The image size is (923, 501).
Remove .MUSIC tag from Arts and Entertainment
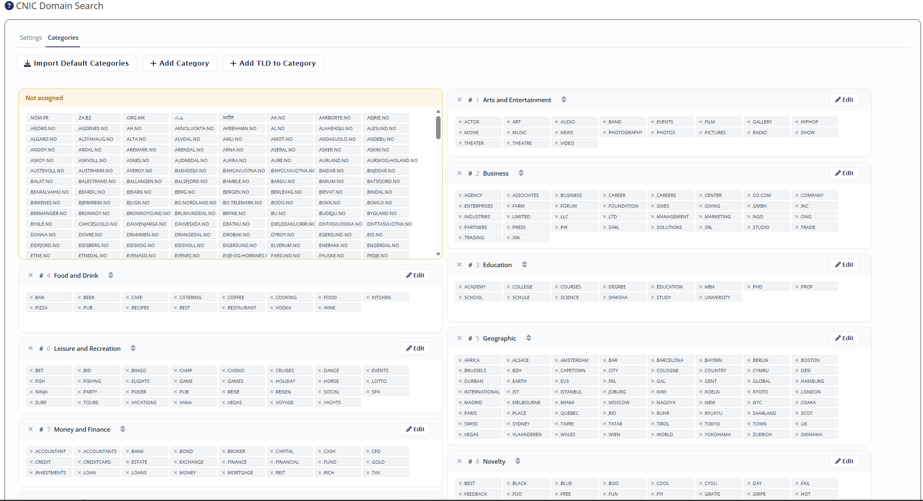pos(508,133)
